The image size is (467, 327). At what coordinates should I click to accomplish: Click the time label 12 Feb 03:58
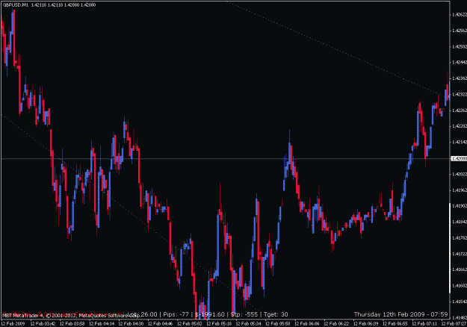coord(72,324)
